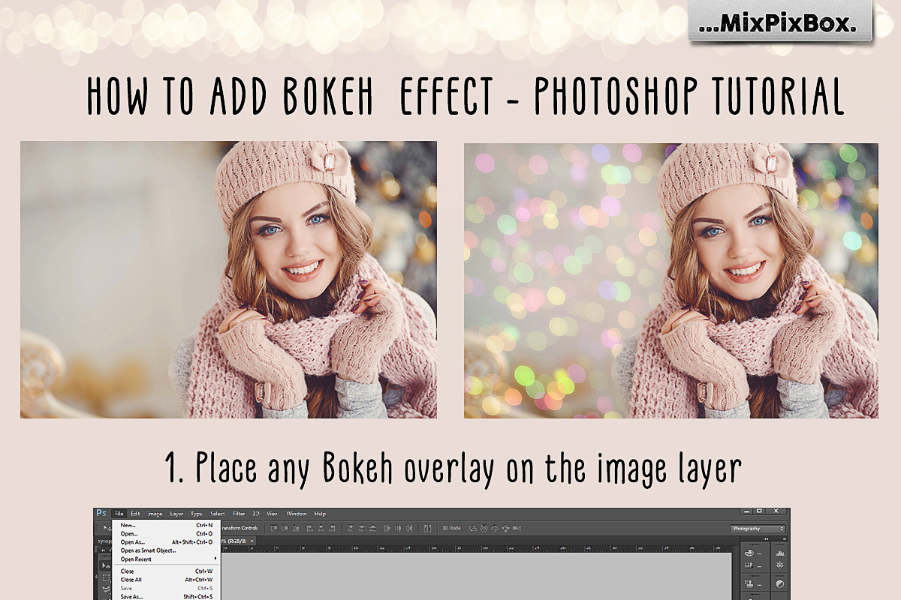The image size is (901, 600).
Task: Click Align Left Edges icon
Action: [310, 528]
